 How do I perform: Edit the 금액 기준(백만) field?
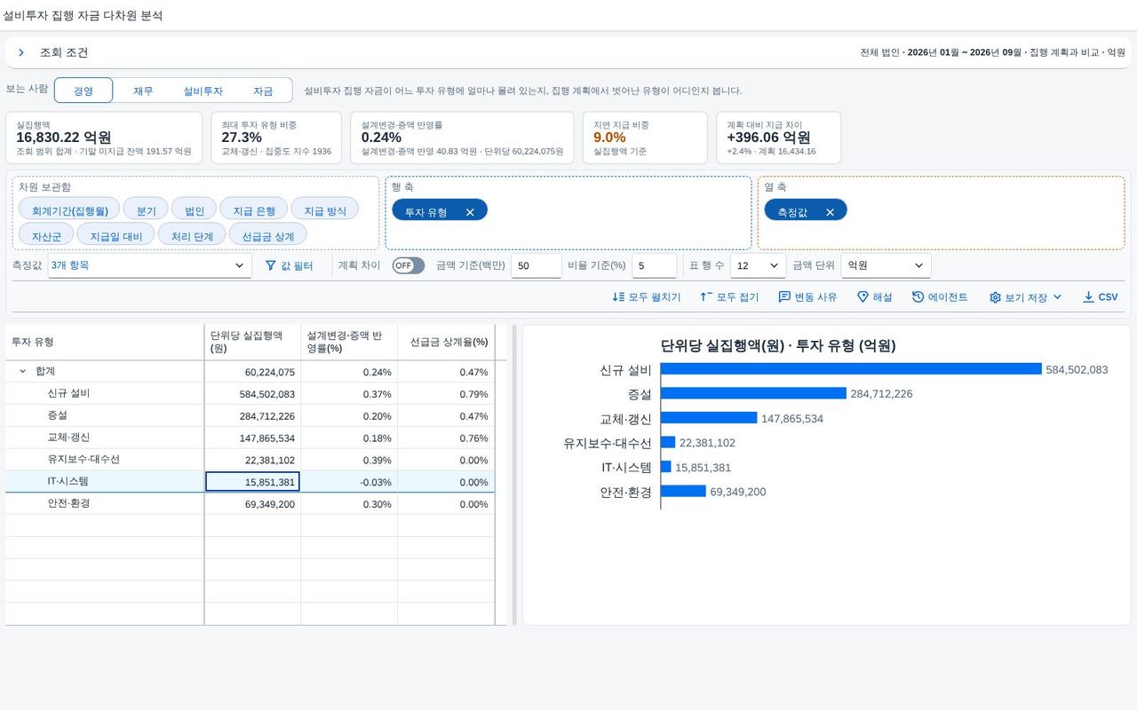536,265
